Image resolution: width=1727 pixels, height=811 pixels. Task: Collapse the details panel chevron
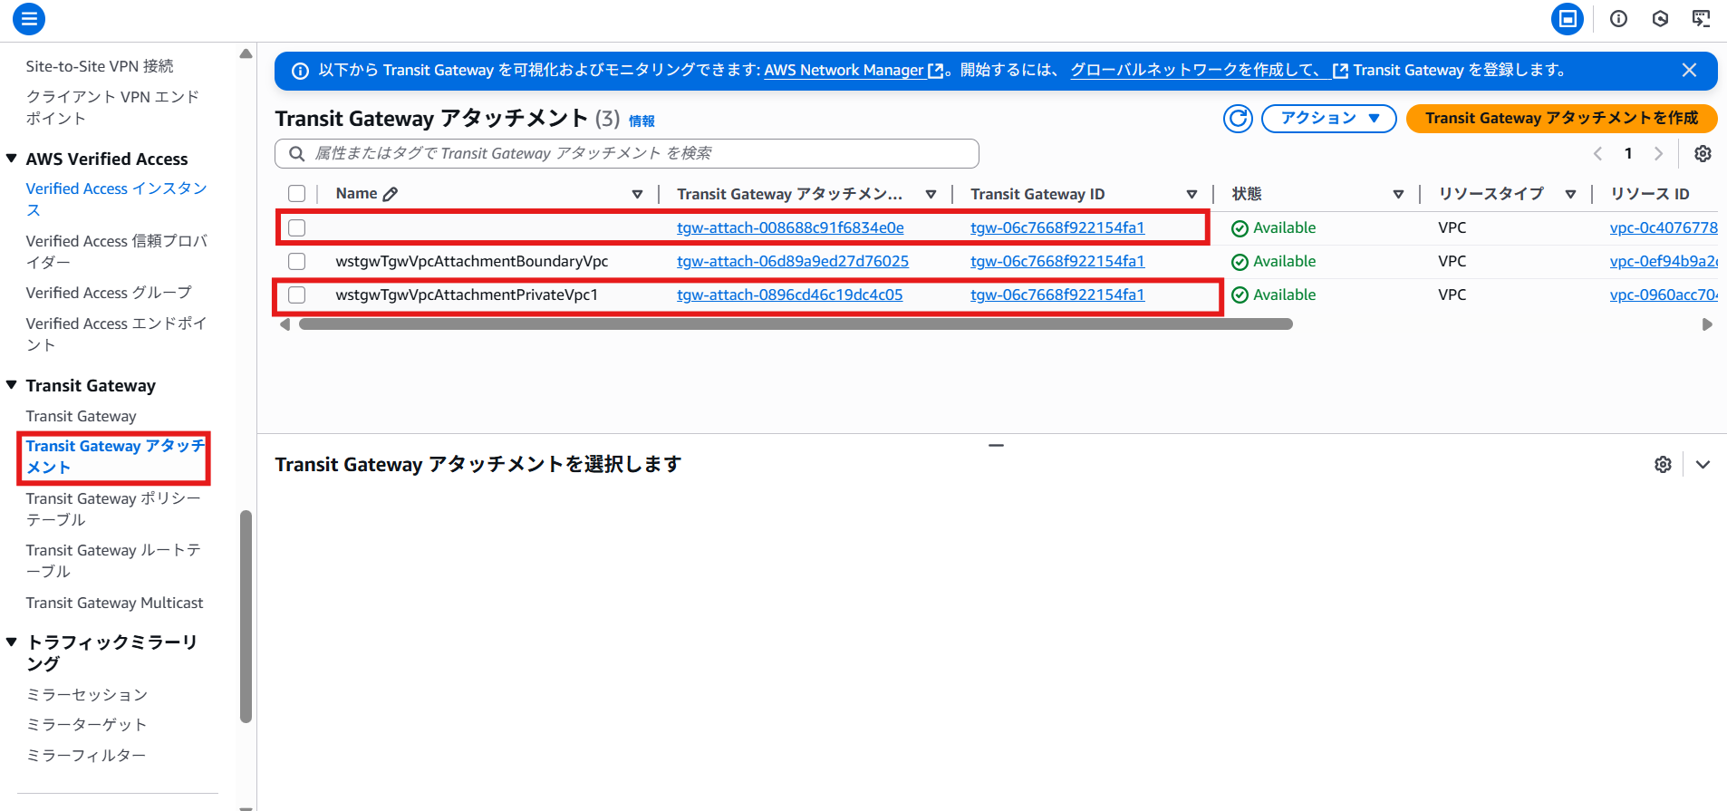pyautogui.click(x=1703, y=465)
